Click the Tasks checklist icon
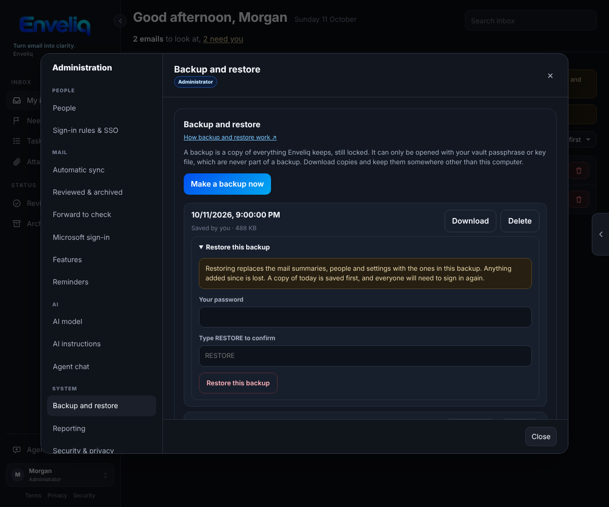Screen dimensions: 609x507 (x=17, y=141)
